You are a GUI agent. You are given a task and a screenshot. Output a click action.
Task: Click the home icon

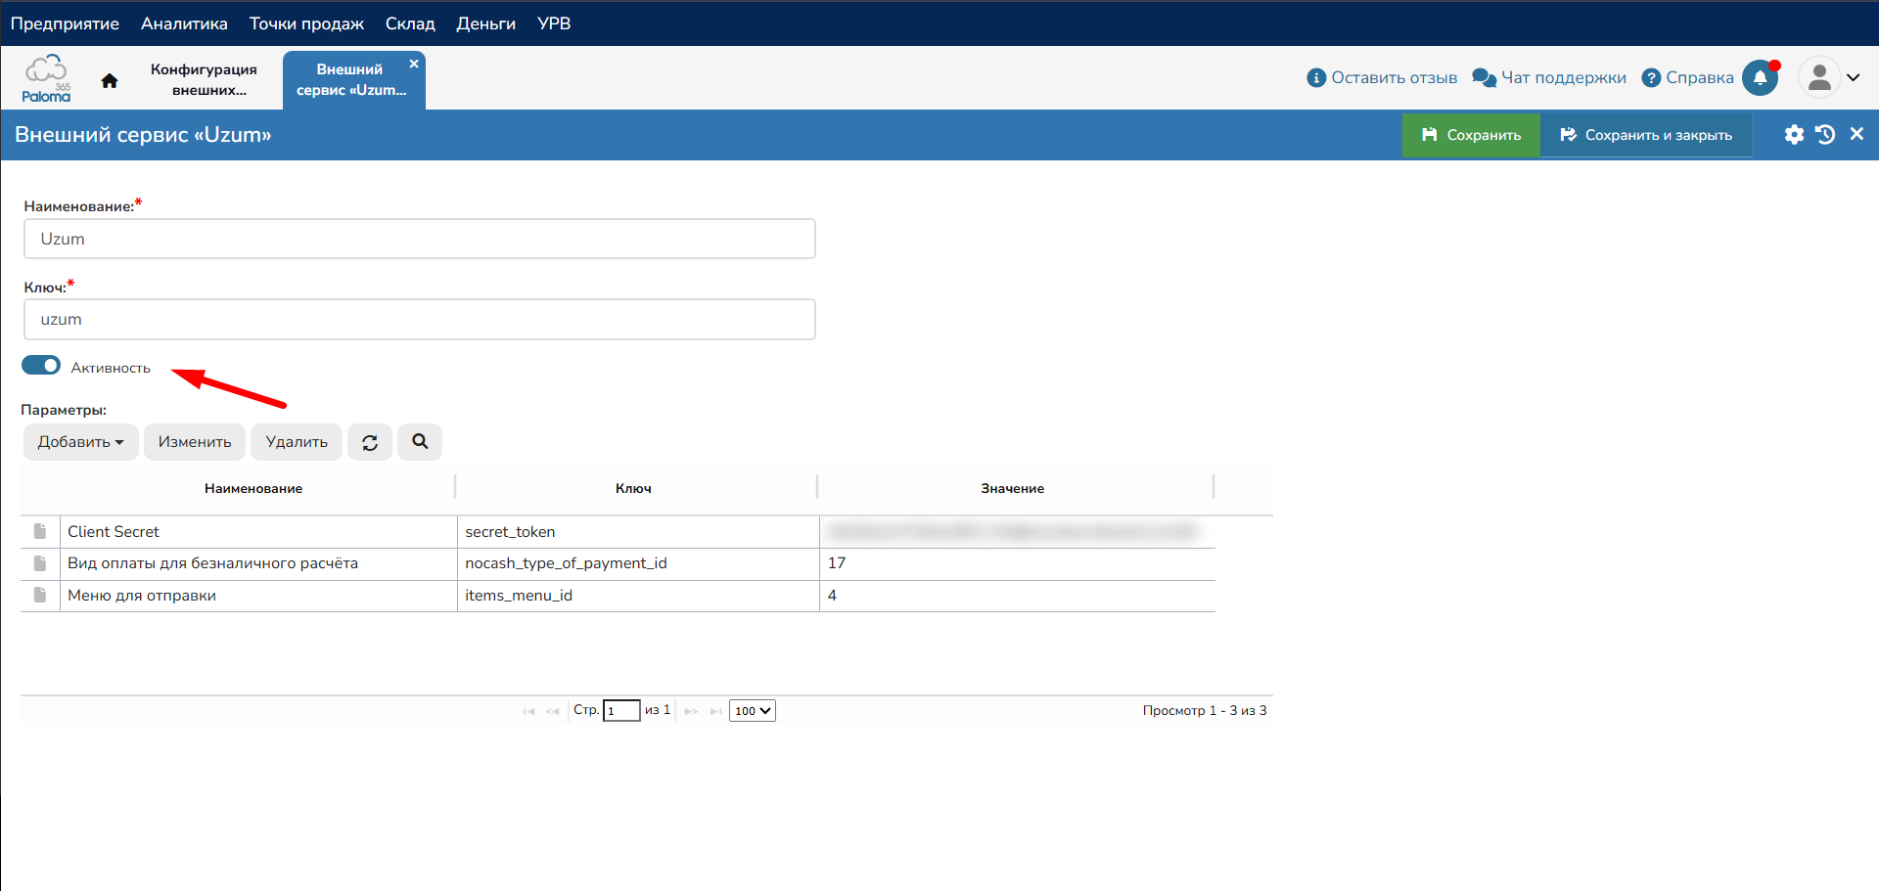coord(110,80)
